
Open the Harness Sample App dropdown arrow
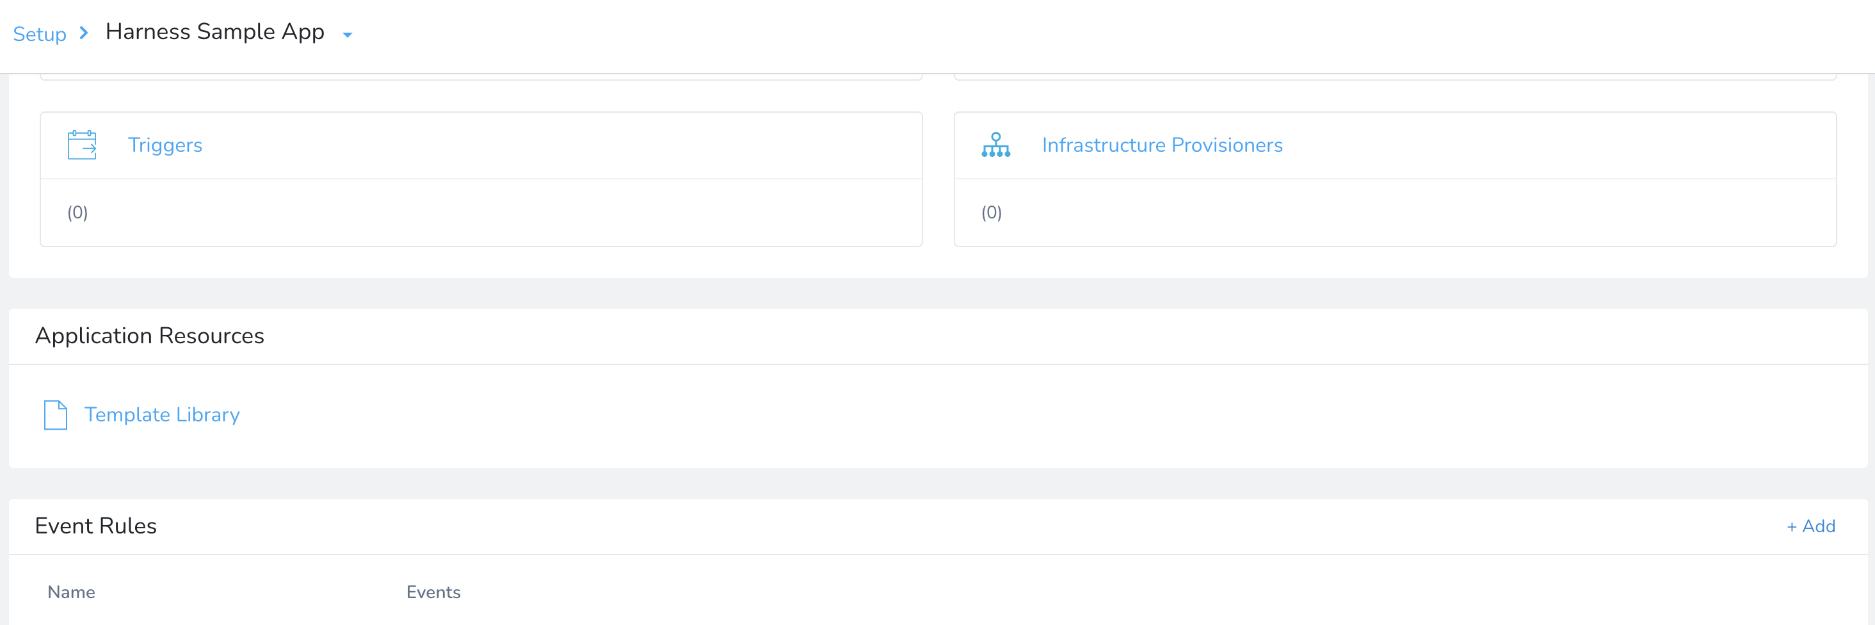[347, 34]
